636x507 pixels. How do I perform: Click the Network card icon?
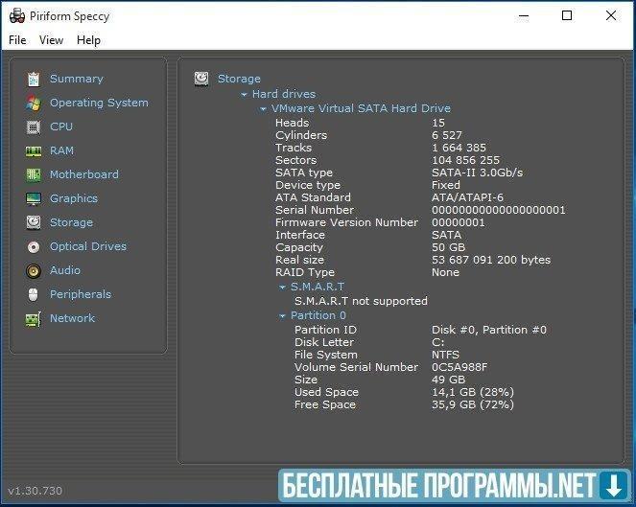pyautogui.click(x=34, y=319)
